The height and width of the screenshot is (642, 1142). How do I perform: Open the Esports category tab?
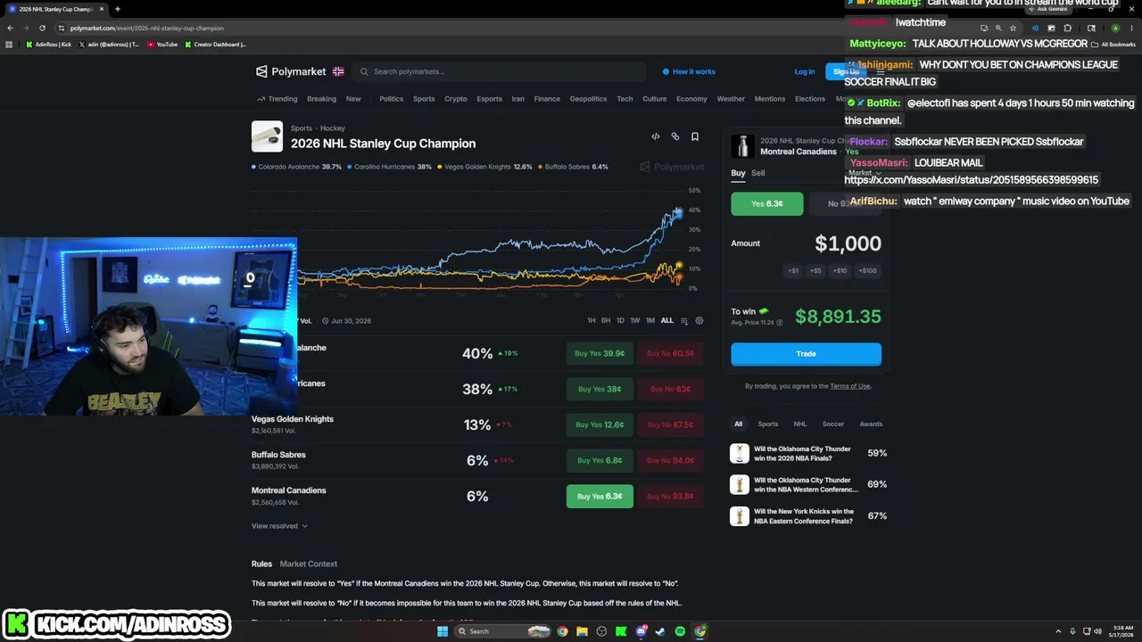tap(489, 99)
